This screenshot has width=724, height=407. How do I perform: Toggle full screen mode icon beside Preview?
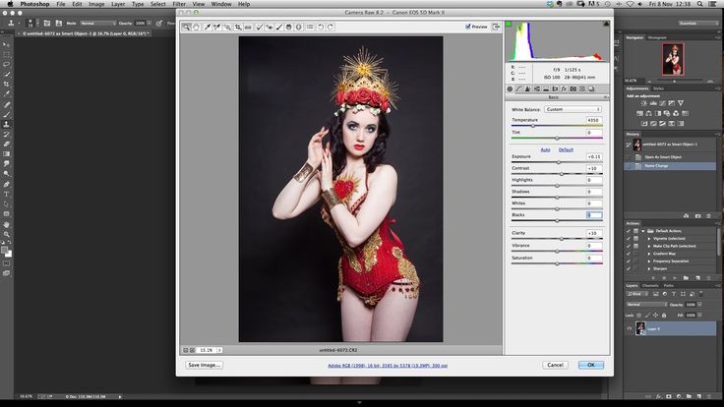[x=496, y=27]
